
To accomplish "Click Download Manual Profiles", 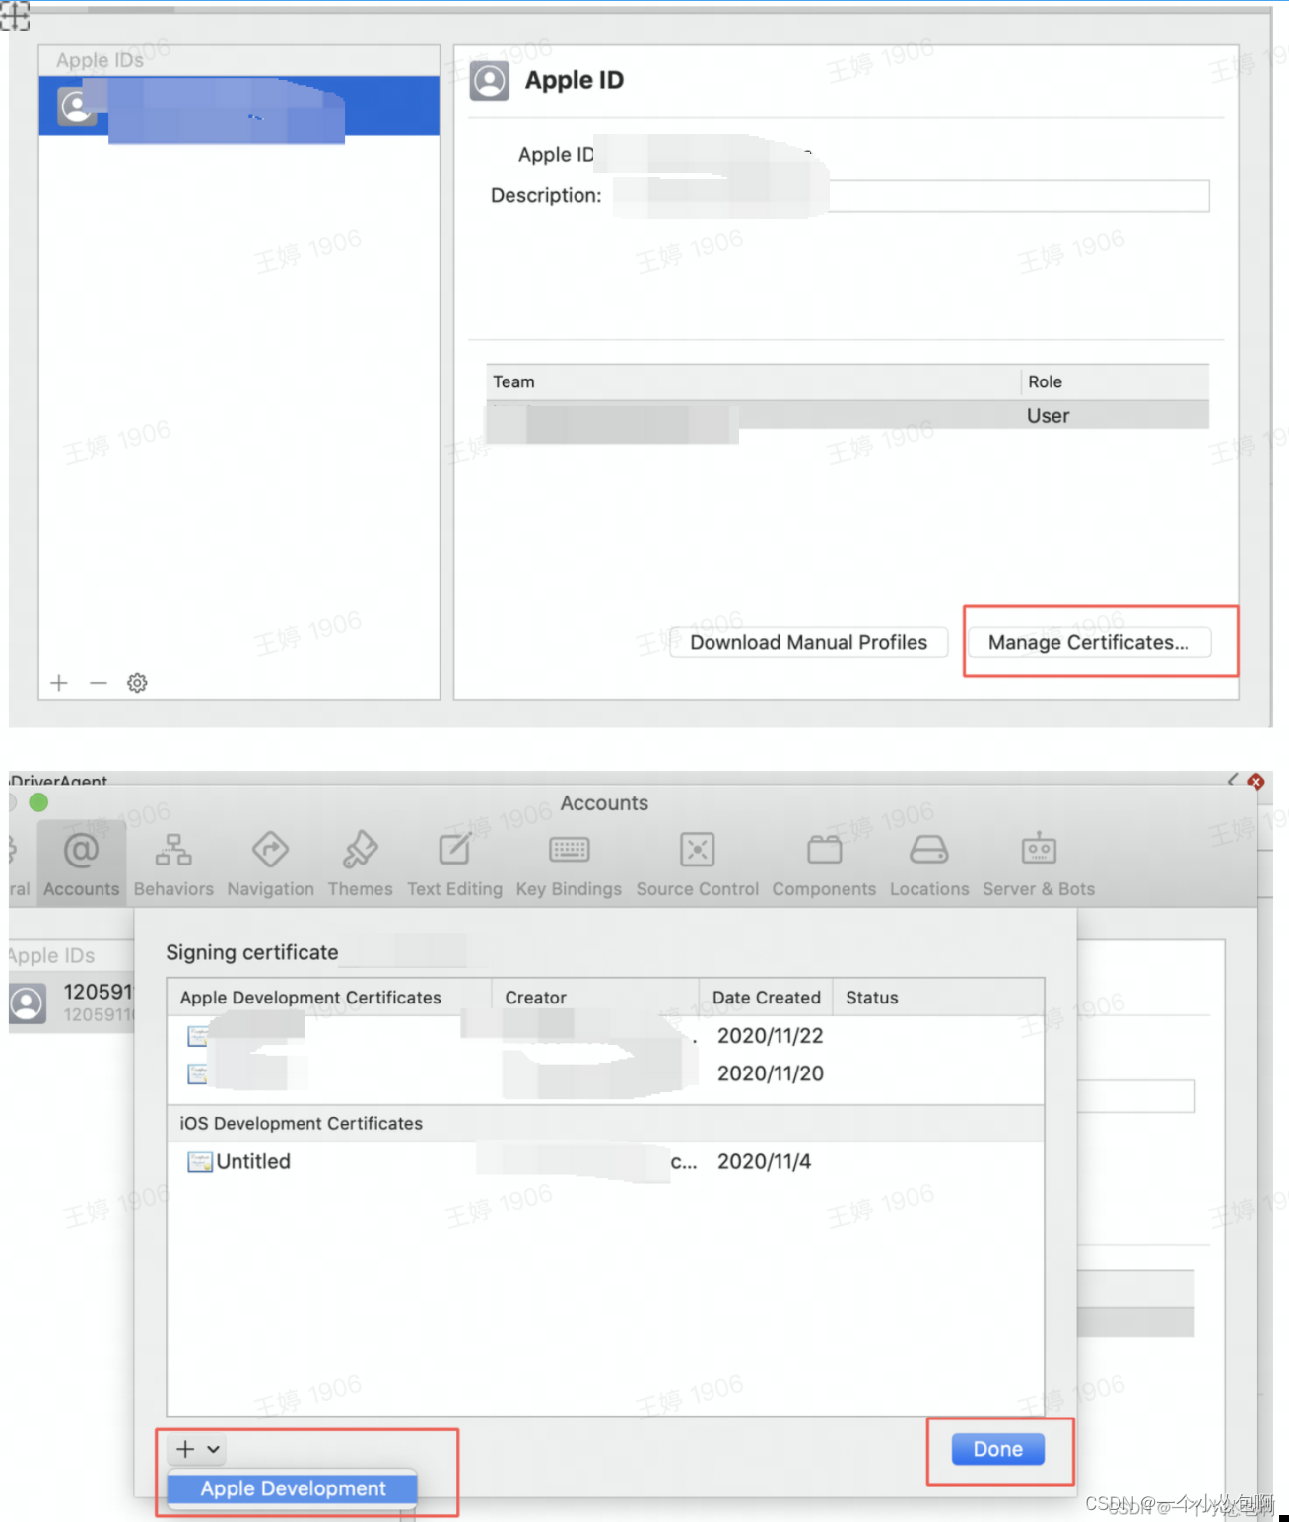I will point(808,642).
